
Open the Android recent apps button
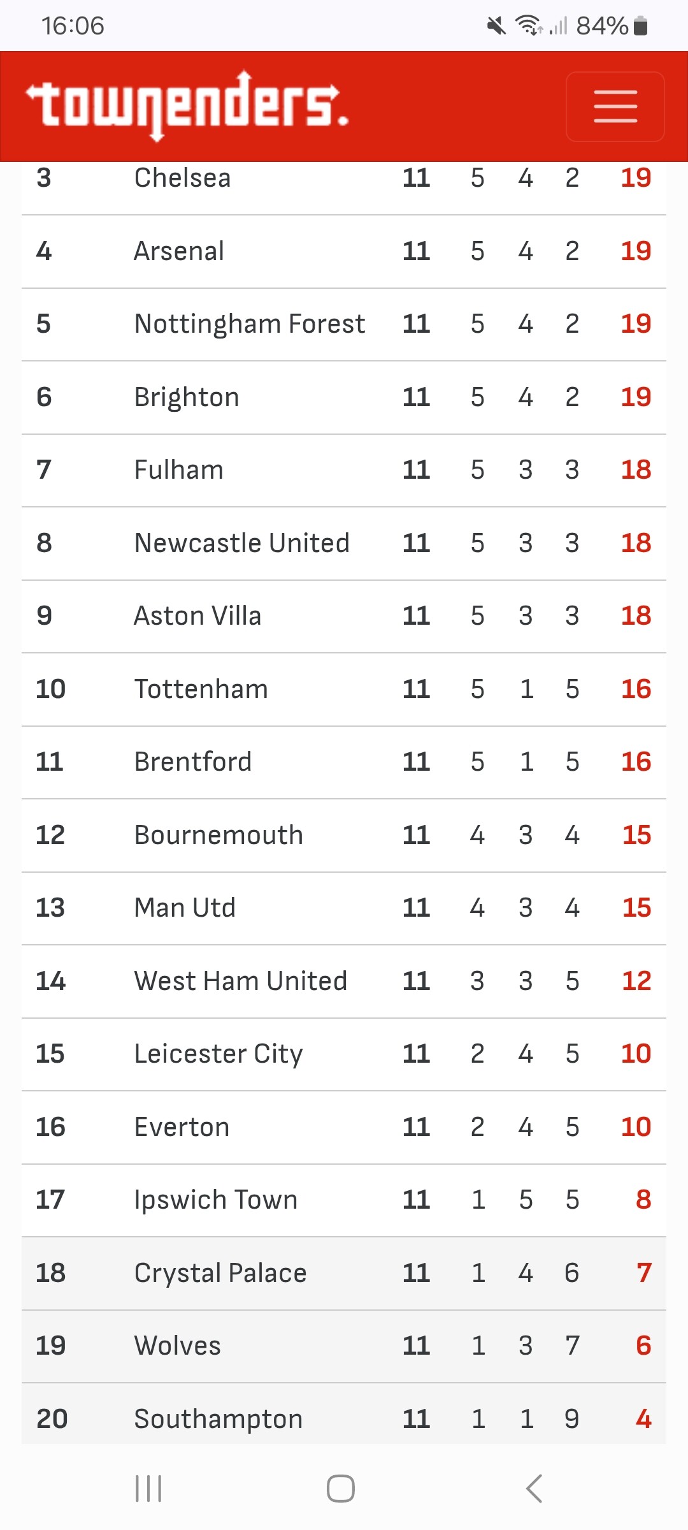tap(148, 1489)
